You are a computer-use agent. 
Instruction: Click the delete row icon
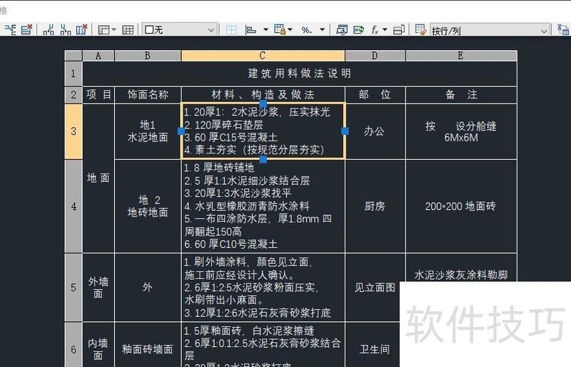tap(26, 30)
